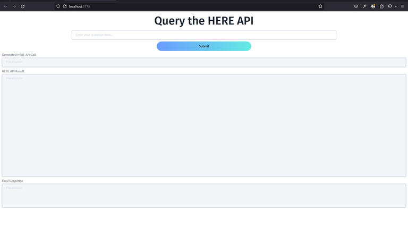The width and height of the screenshot is (408, 235).
Task: Click the headphone-shaped extension icon
Action: (390, 6)
